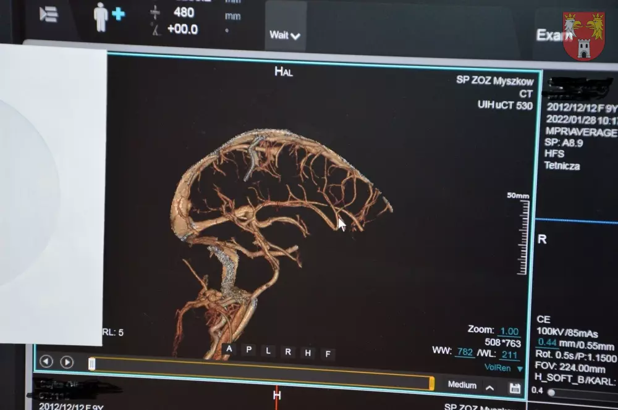The height and width of the screenshot is (410, 618).
Task: Switch to Left (L) view orientation
Action: [x=269, y=351]
